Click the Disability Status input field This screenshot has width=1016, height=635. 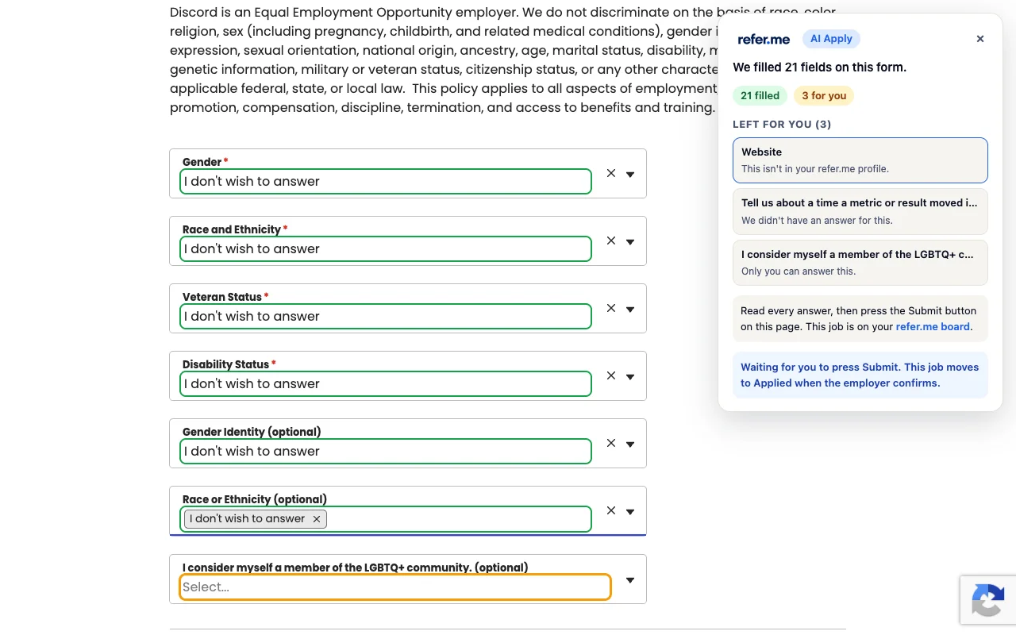coord(386,383)
